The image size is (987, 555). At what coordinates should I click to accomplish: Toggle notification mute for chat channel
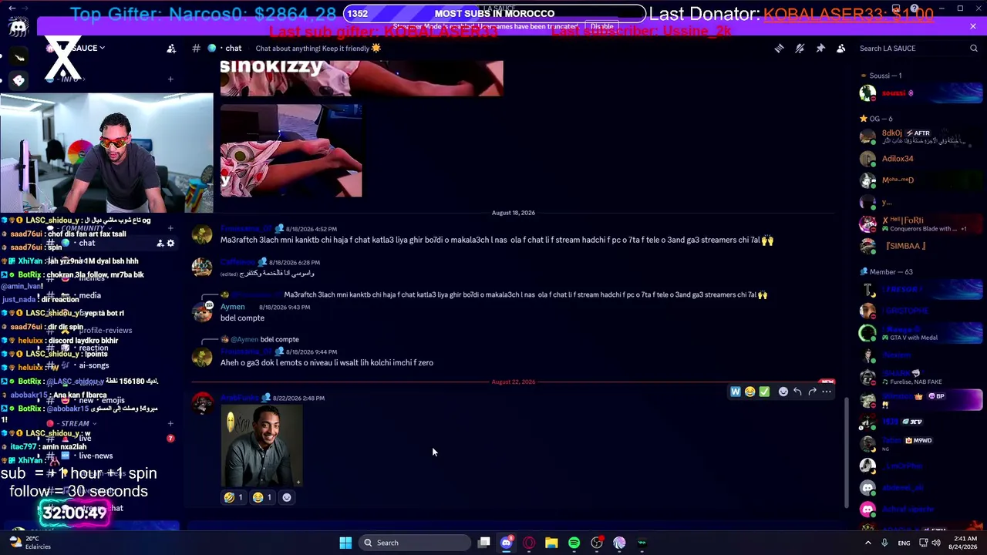click(800, 49)
